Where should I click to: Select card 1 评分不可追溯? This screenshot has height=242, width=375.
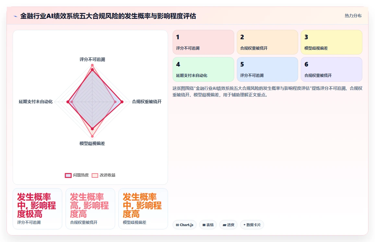point(203,42)
